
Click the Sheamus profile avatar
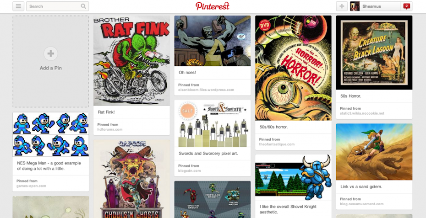point(355,6)
